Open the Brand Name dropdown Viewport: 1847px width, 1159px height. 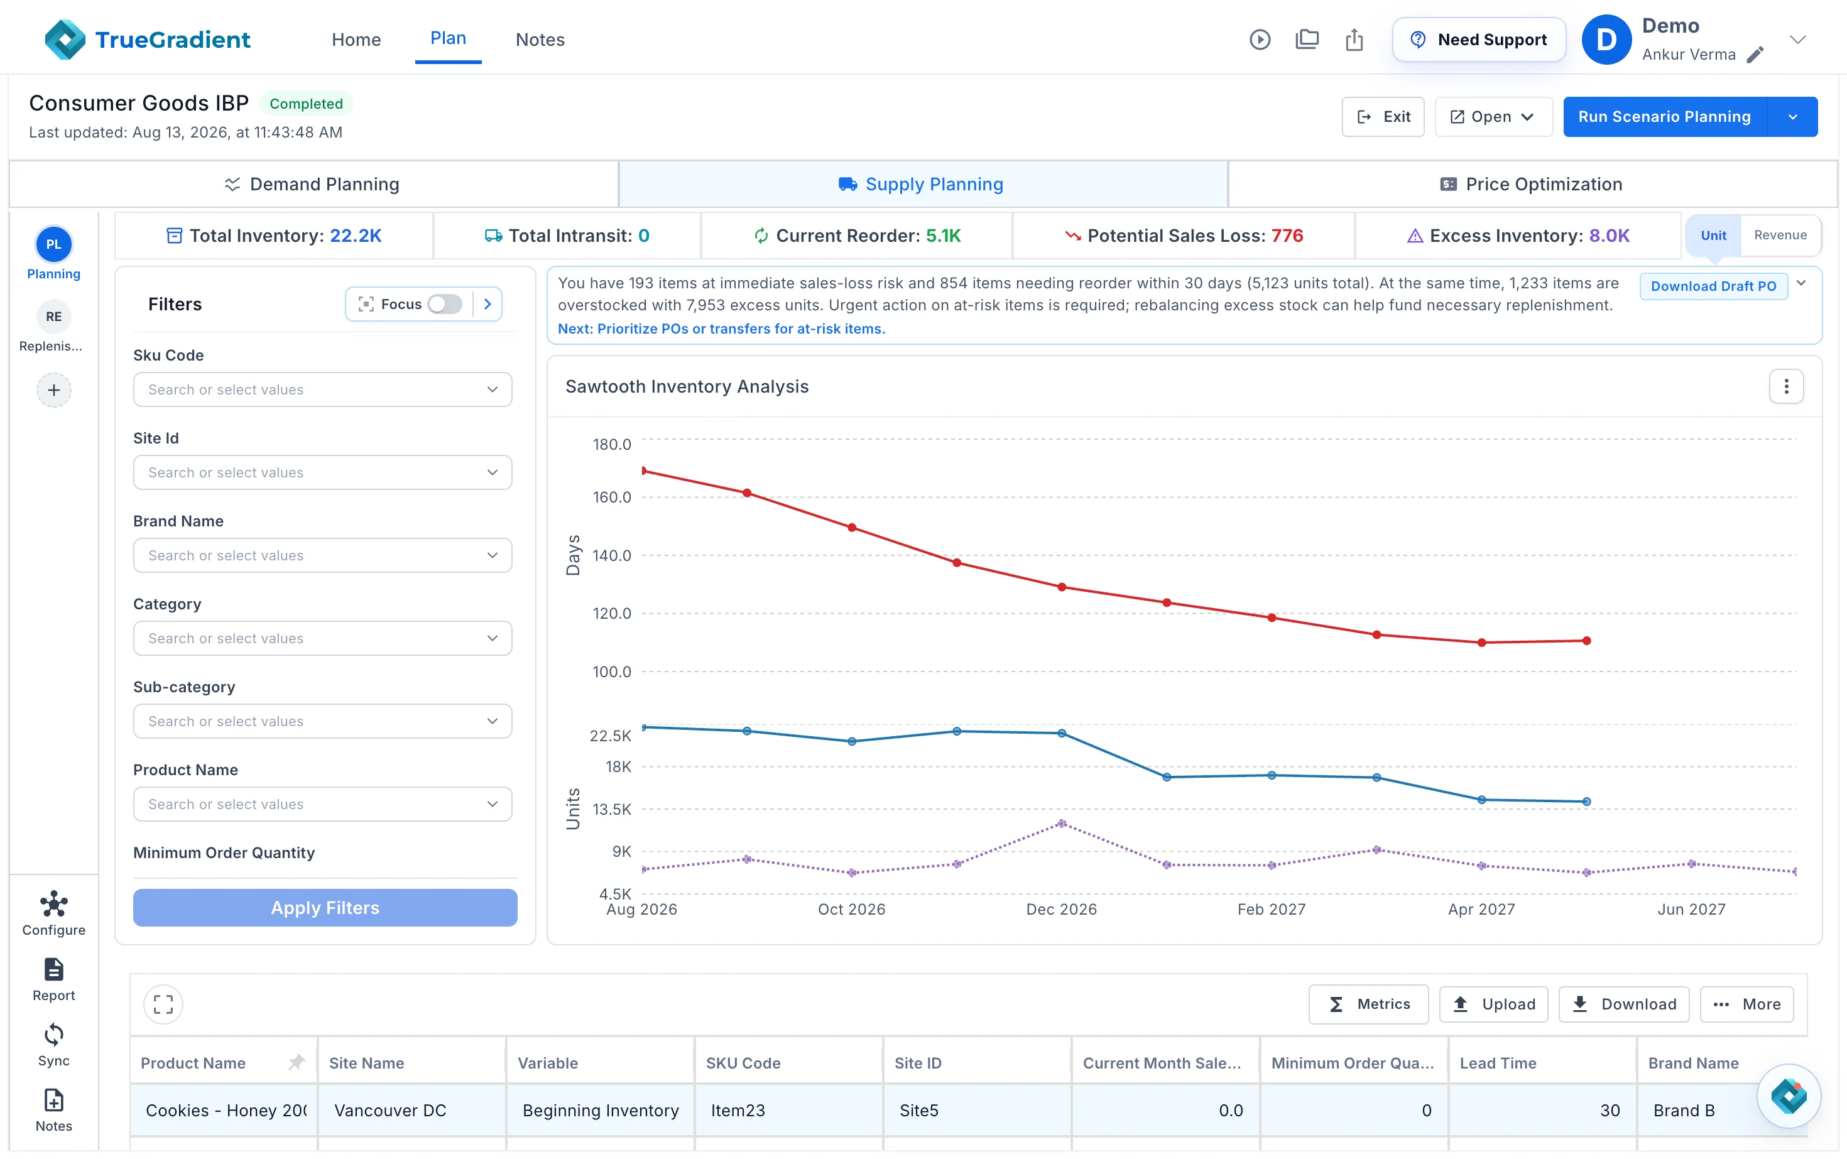pos(323,555)
